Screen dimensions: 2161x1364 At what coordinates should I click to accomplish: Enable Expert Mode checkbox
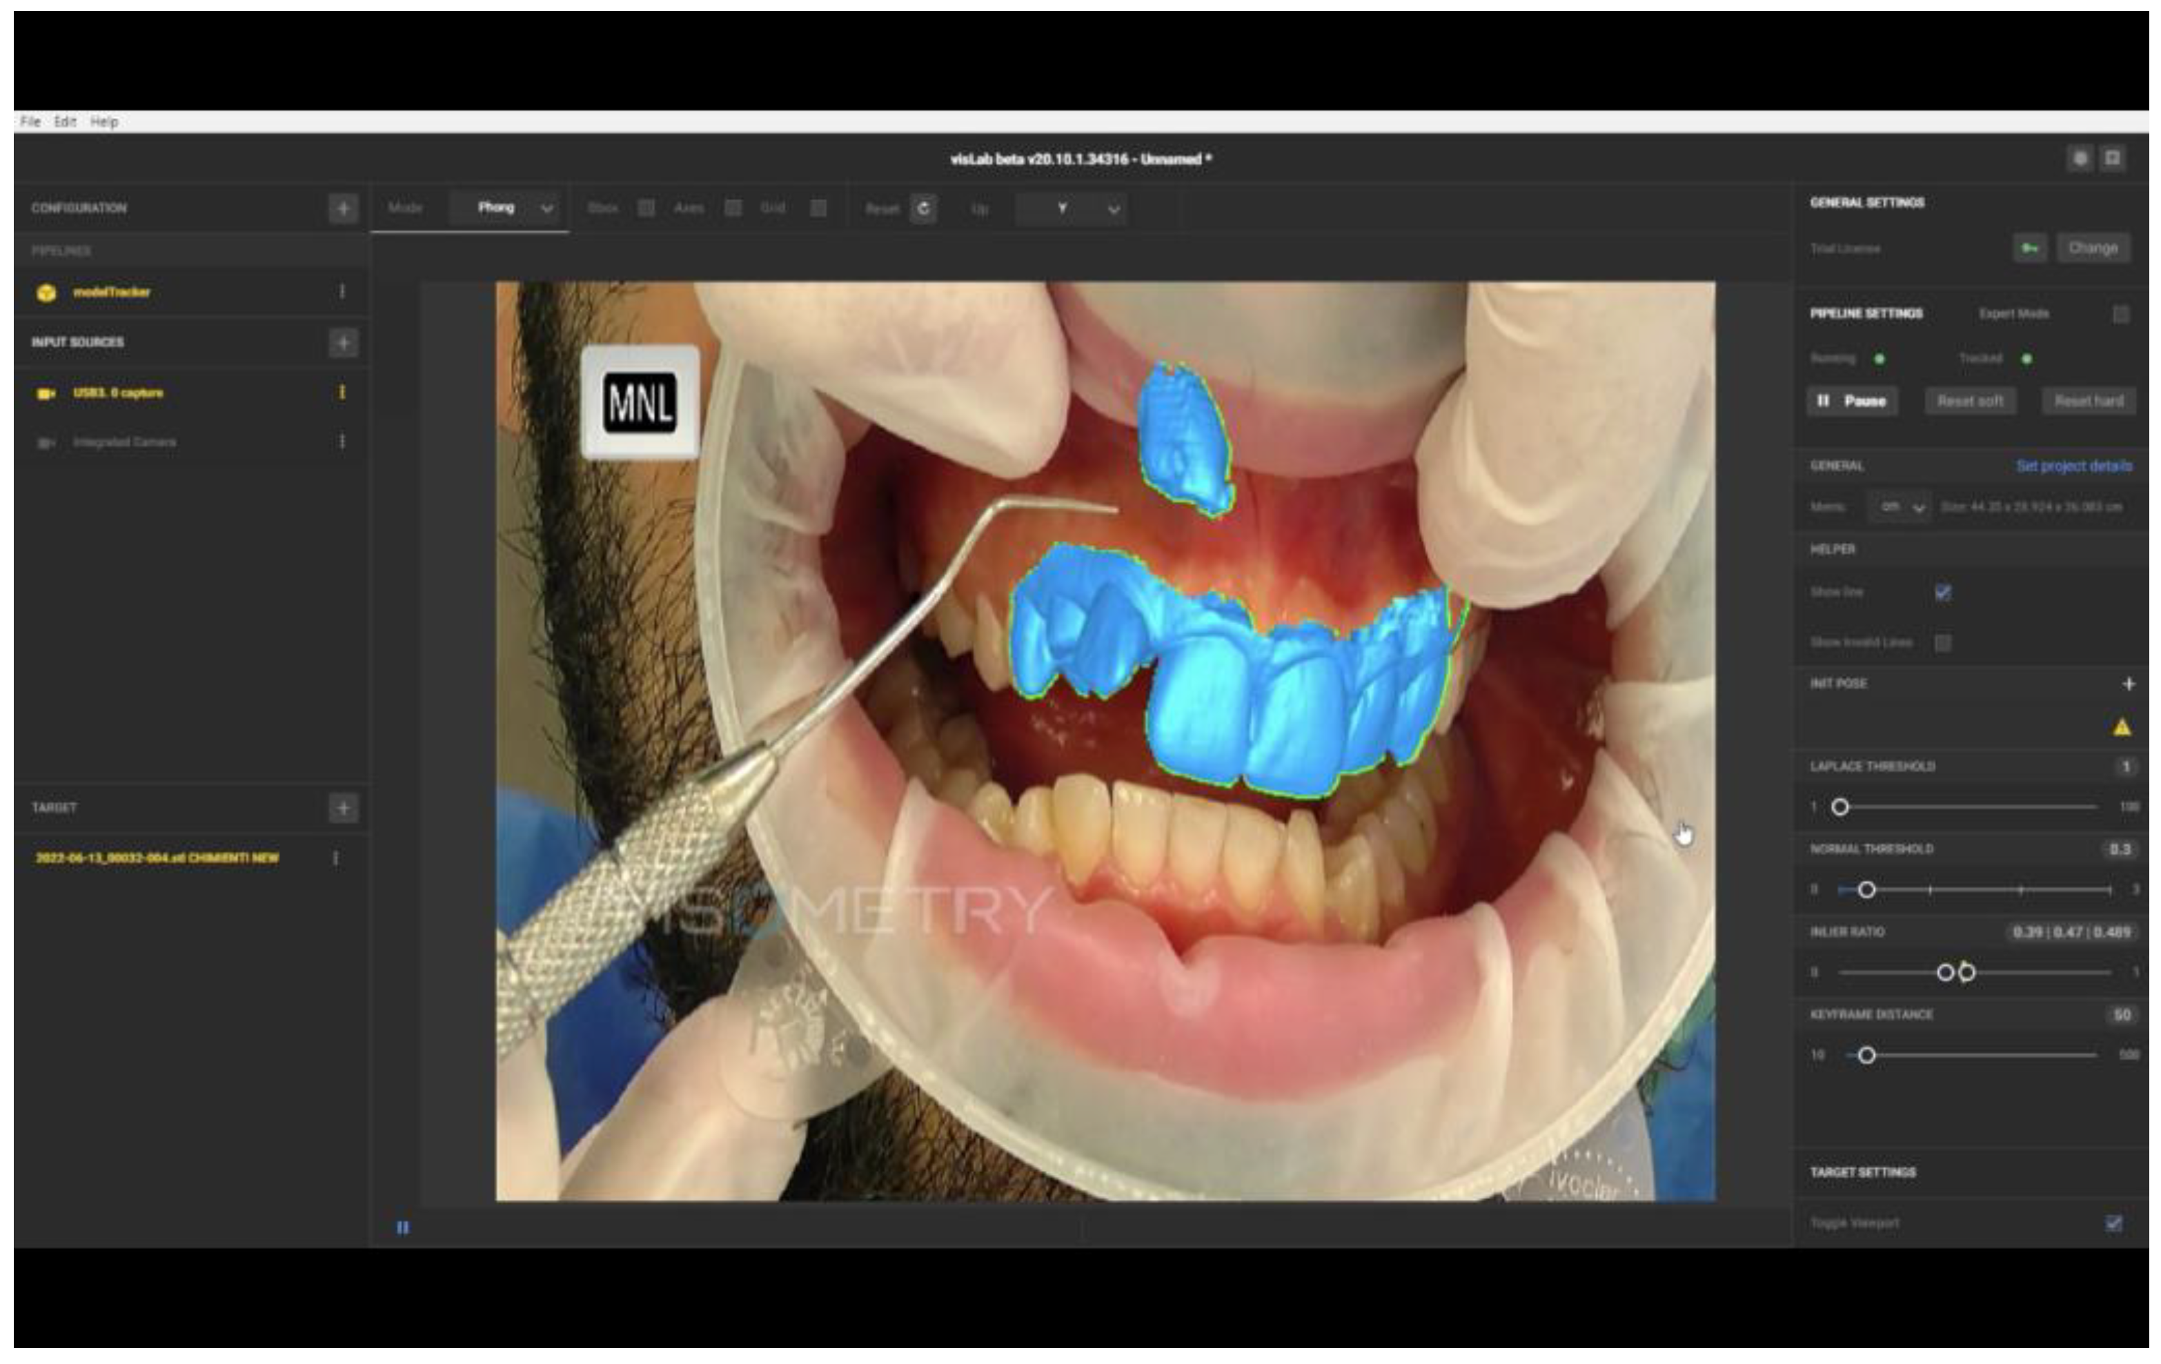click(2120, 314)
